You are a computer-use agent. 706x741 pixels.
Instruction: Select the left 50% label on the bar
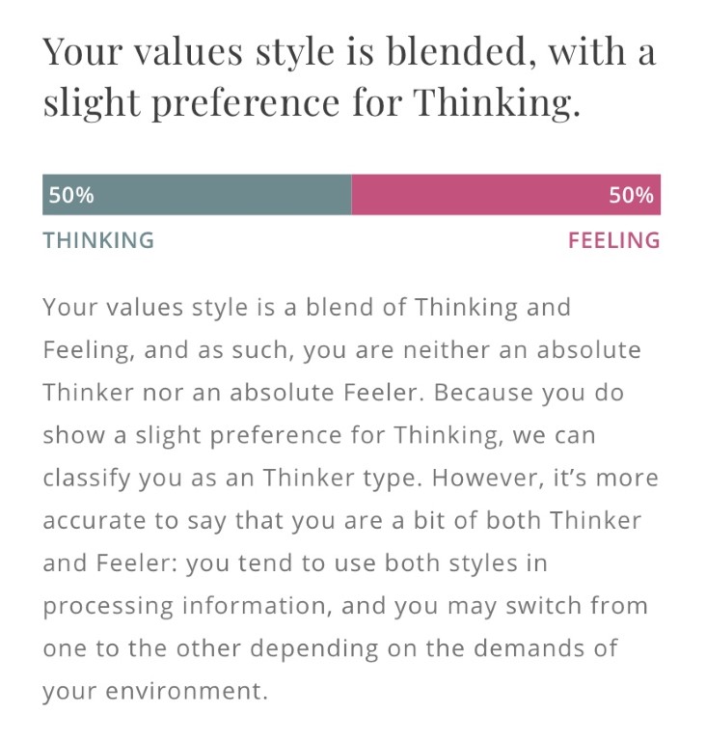[x=71, y=195]
